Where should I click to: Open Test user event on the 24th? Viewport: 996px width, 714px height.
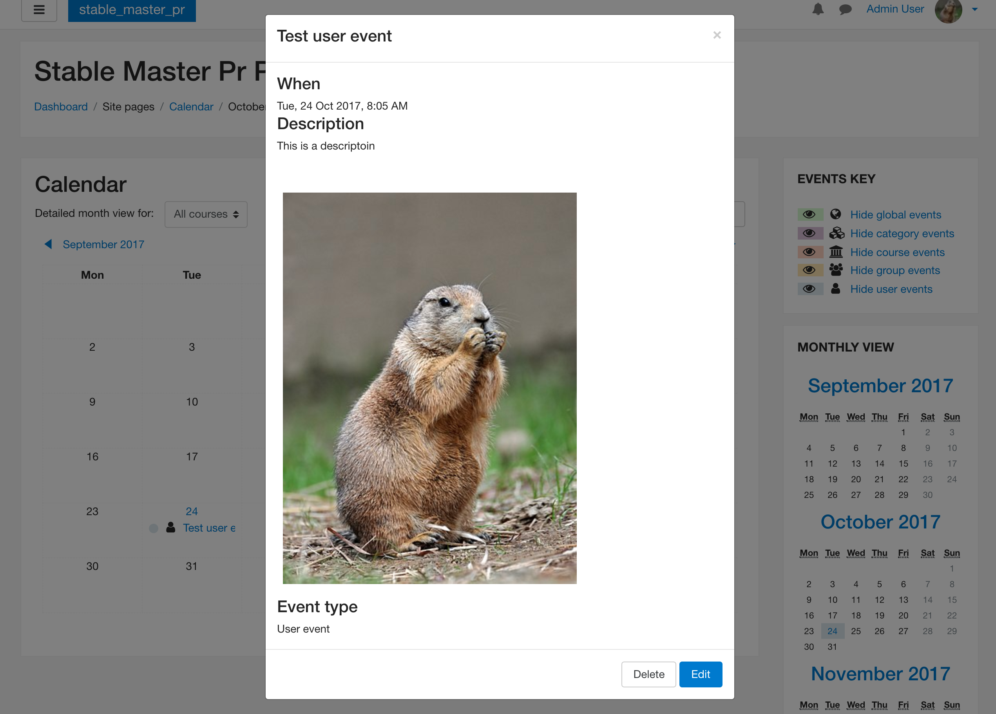pos(209,528)
